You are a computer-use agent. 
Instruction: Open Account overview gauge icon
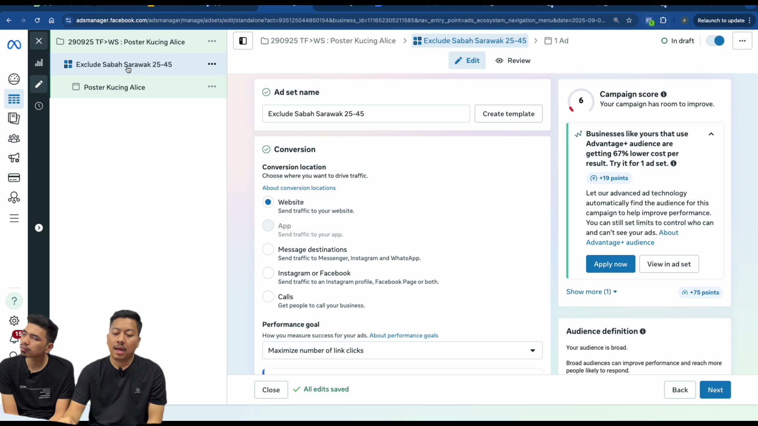coord(14,79)
